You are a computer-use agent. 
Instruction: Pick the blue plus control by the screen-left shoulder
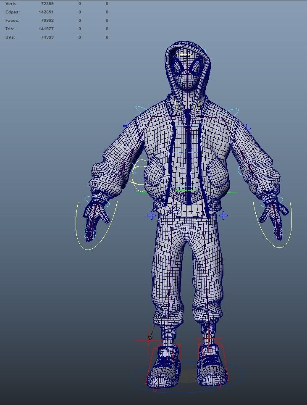tap(126, 125)
